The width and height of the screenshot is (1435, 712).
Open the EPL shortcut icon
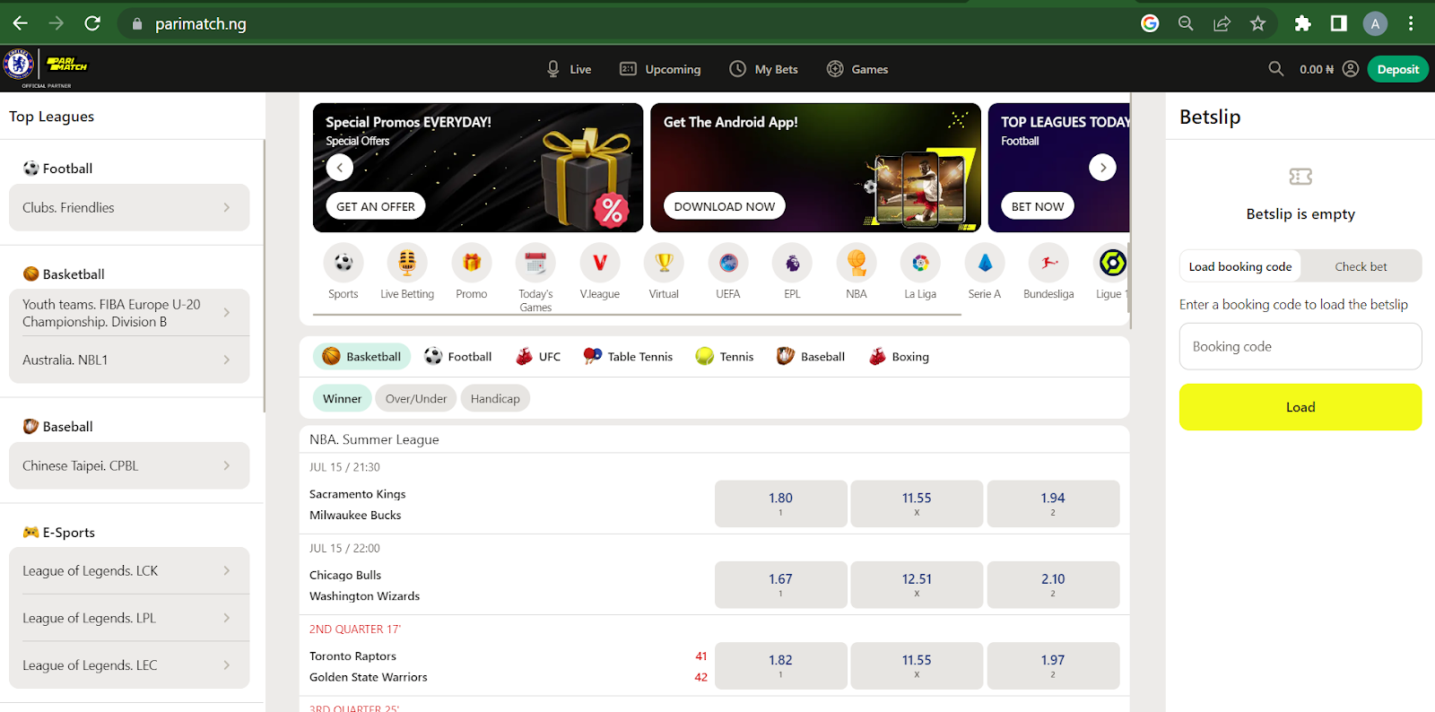tap(792, 263)
